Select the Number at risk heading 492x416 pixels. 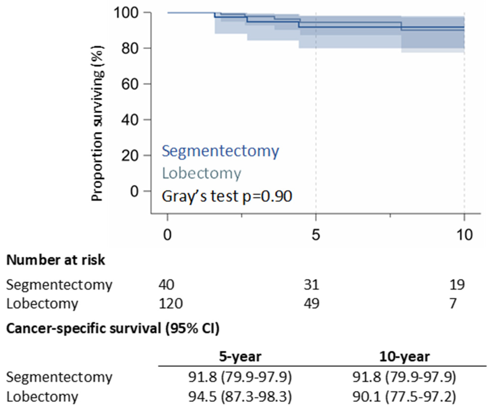click(x=56, y=260)
